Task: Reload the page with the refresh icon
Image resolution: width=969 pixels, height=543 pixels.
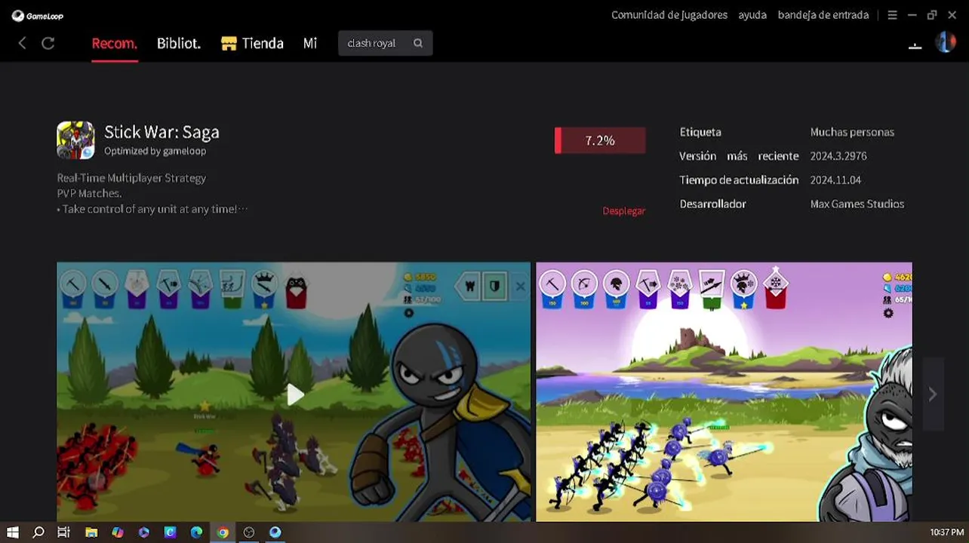Action: (x=48, y=44)
